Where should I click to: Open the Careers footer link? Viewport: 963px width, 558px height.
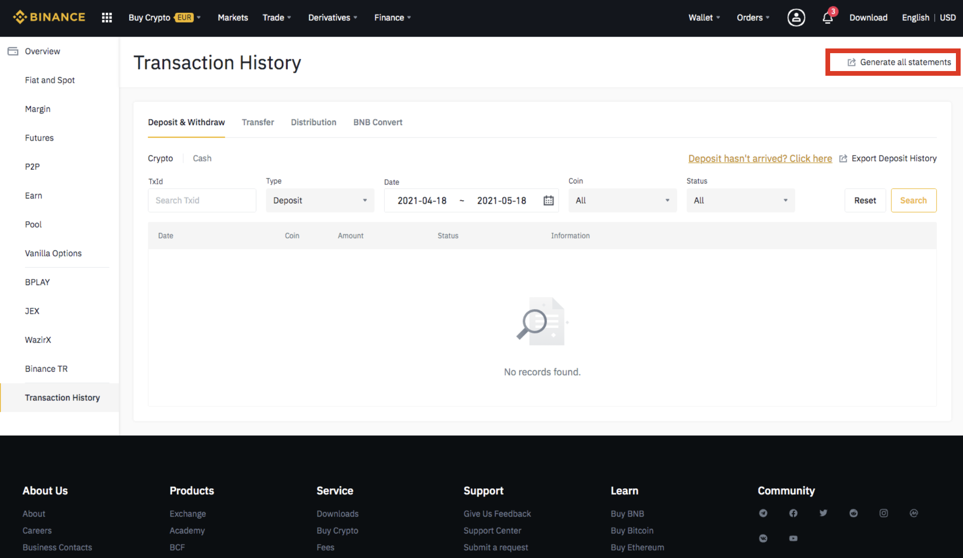[37, 530]
